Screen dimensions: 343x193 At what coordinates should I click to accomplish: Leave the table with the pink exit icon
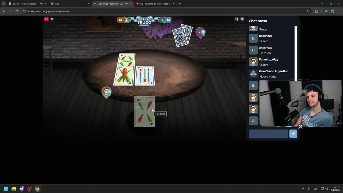coord(46,19)
